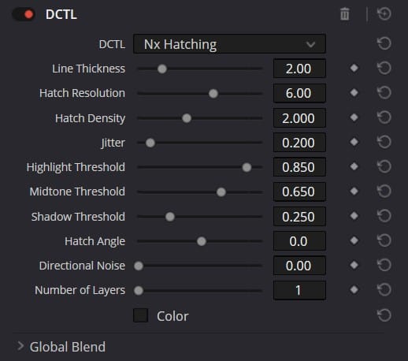Reset the DCTL dropdown selection
Viewport: 408px width, 361px height.
384,43
